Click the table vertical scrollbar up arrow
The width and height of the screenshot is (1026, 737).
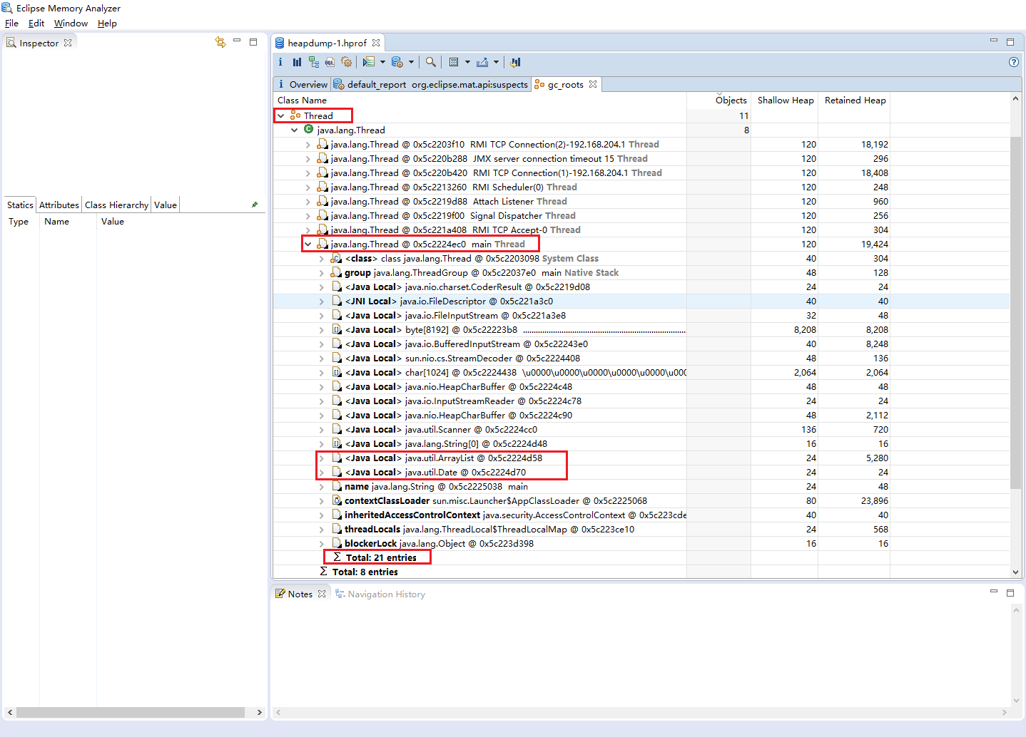pos(1015,99)
